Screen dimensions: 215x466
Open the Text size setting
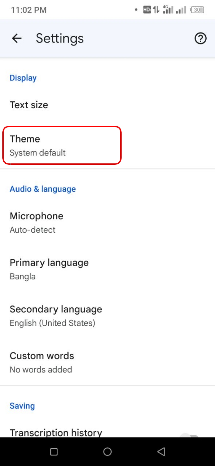pyautogui.click(x=29, y=105)
